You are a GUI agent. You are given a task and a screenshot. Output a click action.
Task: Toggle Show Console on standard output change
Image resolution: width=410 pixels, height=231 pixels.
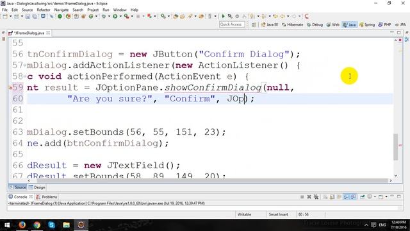(346, 197)
